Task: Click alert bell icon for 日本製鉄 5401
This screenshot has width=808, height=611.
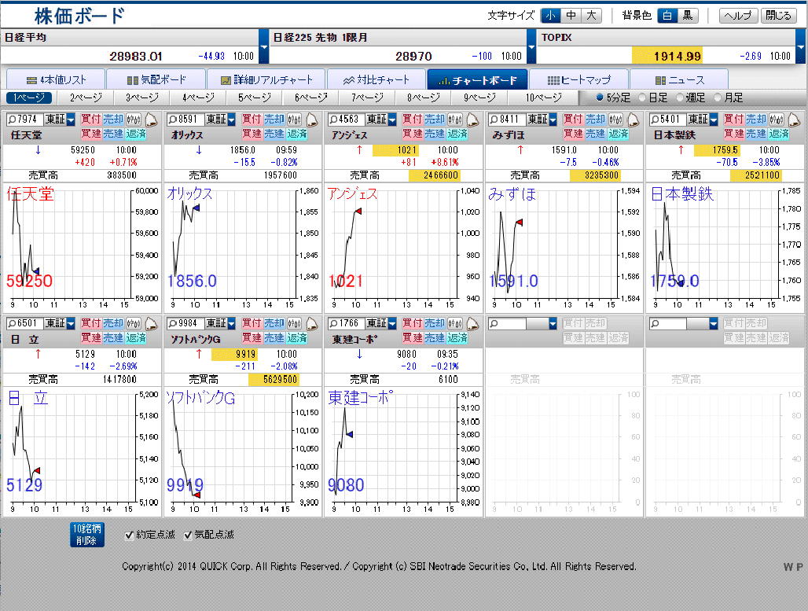Action: (795, 120)
